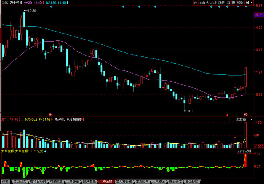The image size is (264, 184).
Task: Click the 9.80 low price label
Action: pos(191,111)
